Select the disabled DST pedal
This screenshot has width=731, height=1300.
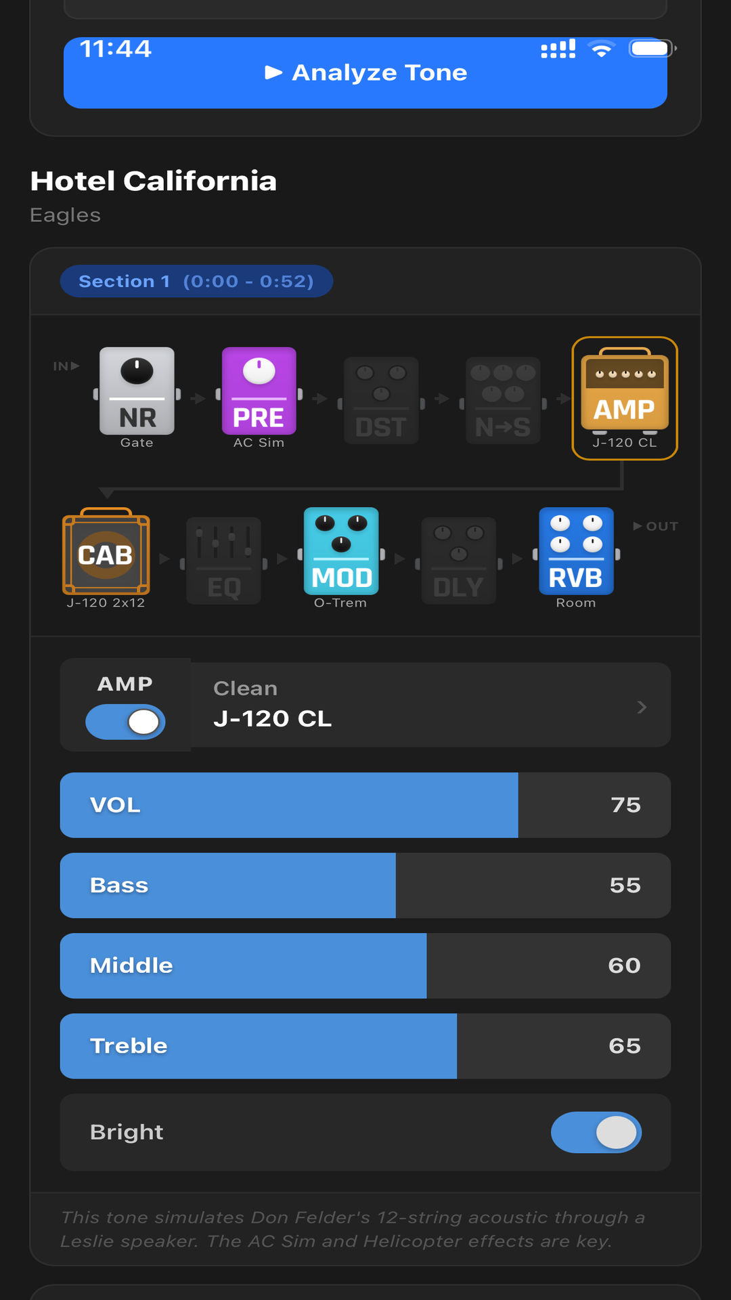click(x=381, y=400)
